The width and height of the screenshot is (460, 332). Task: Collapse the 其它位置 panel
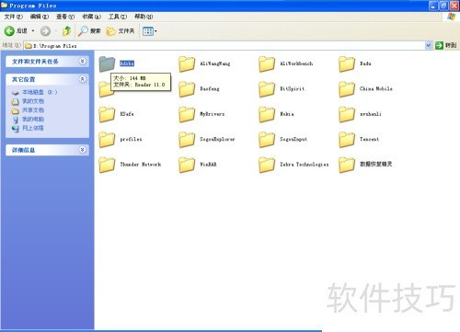point(82,79)
